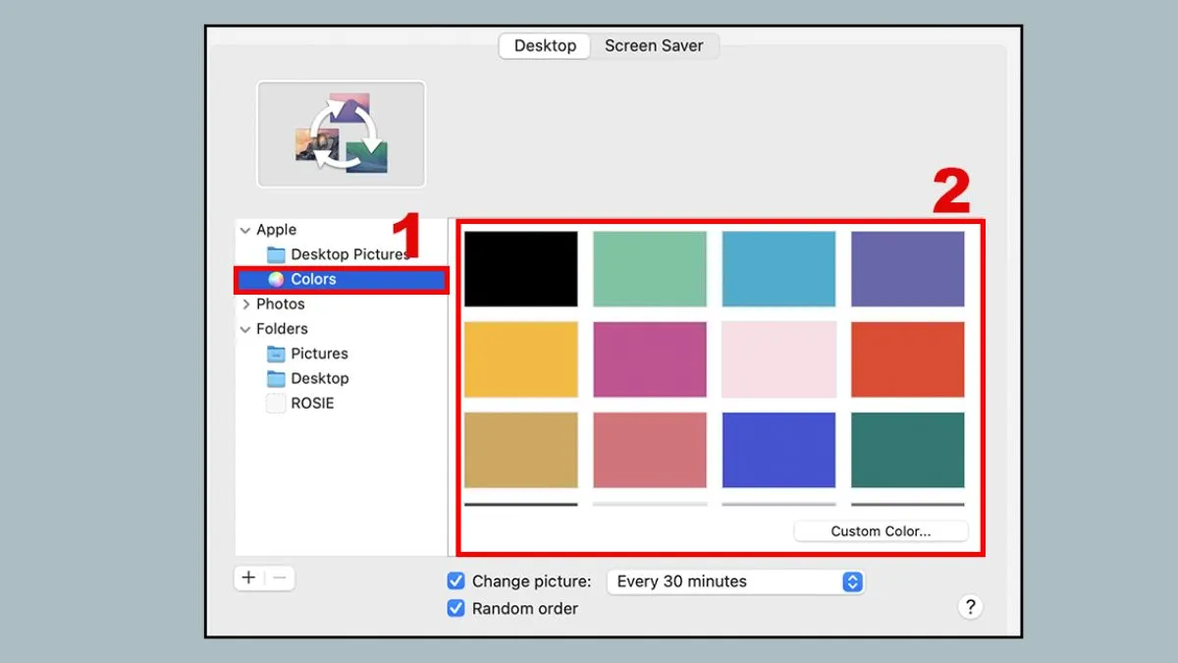The image size is (1178, 663).
Task: Click the plus icon to add folder
Action: [249, 578]
